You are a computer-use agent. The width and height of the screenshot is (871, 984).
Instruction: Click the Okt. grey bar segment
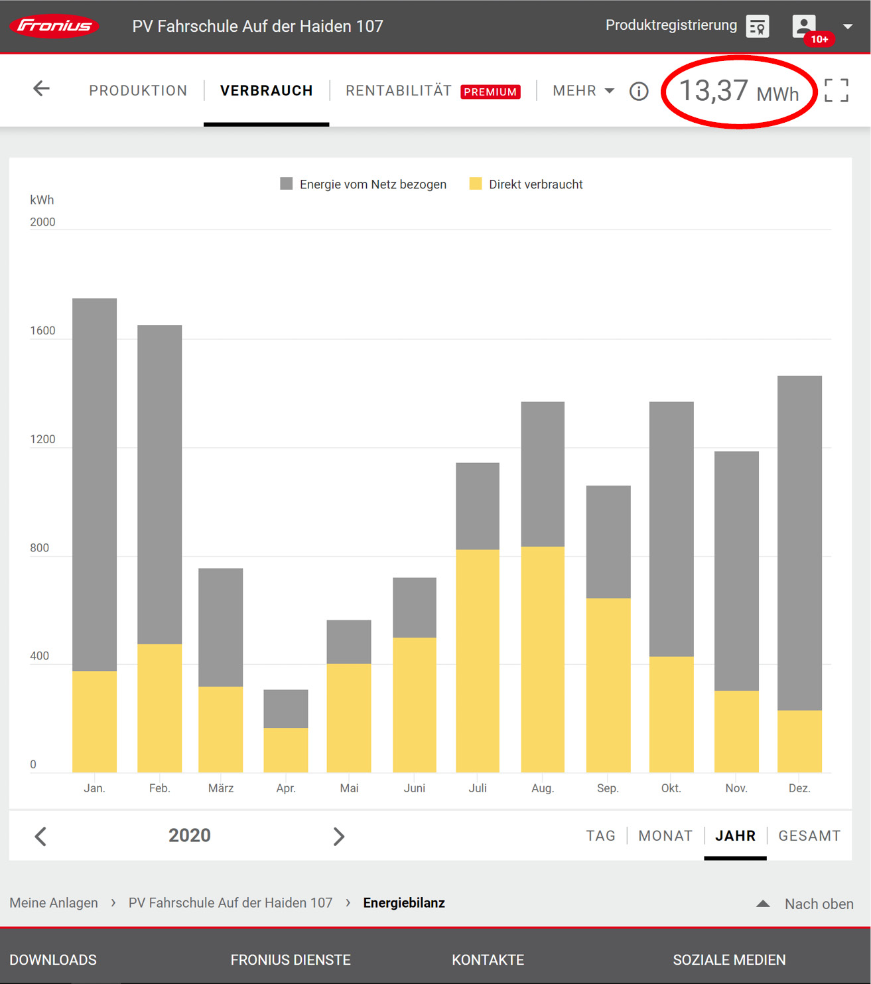pyautogui.click(x=671, y=529)
